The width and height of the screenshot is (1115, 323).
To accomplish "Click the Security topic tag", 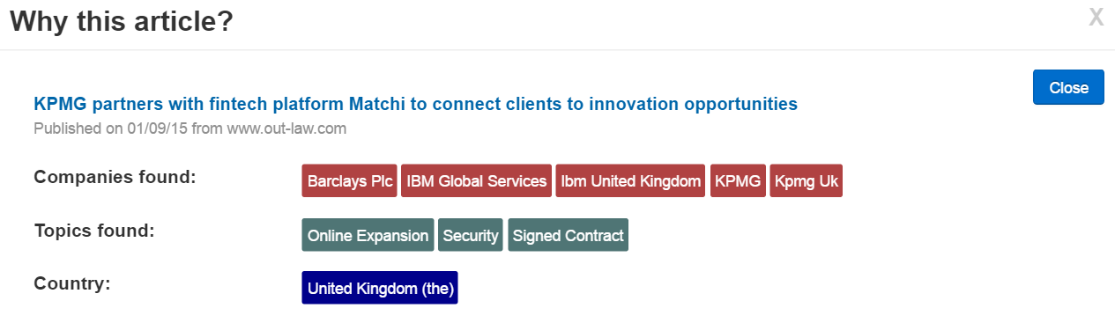I will [x=471, y=235].
